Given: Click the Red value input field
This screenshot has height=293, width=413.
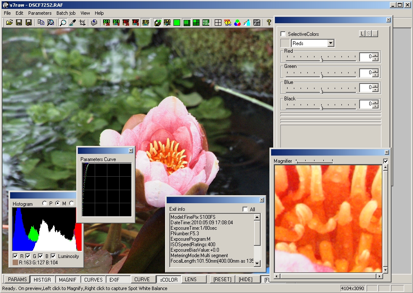Looking at the screenshot, I should (366, 56).
